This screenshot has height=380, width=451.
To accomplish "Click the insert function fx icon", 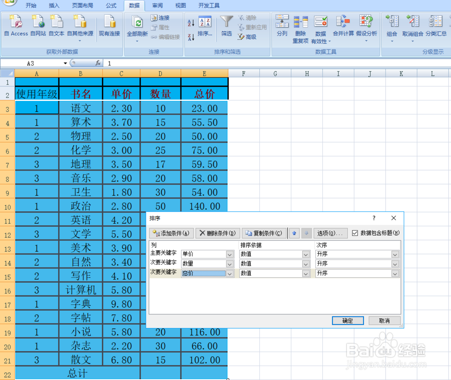I will (98, 63).
